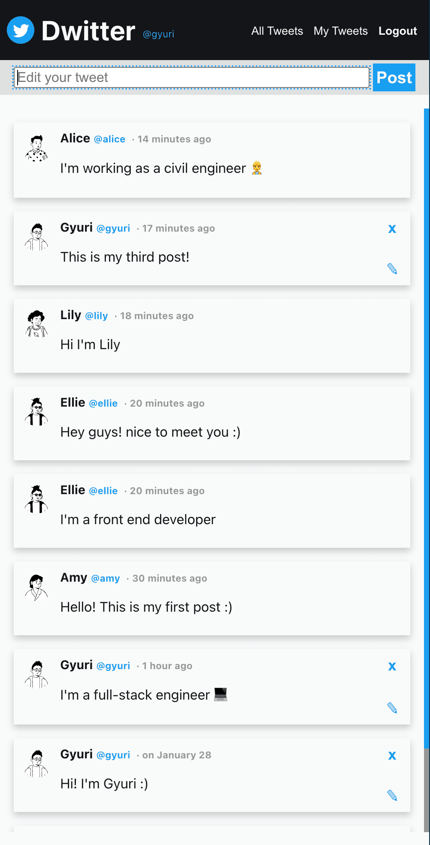Click inside the 'Edit your tweet' field
Image resolution: width=430 pixels, height=845 pixels.
click(191, 77)
